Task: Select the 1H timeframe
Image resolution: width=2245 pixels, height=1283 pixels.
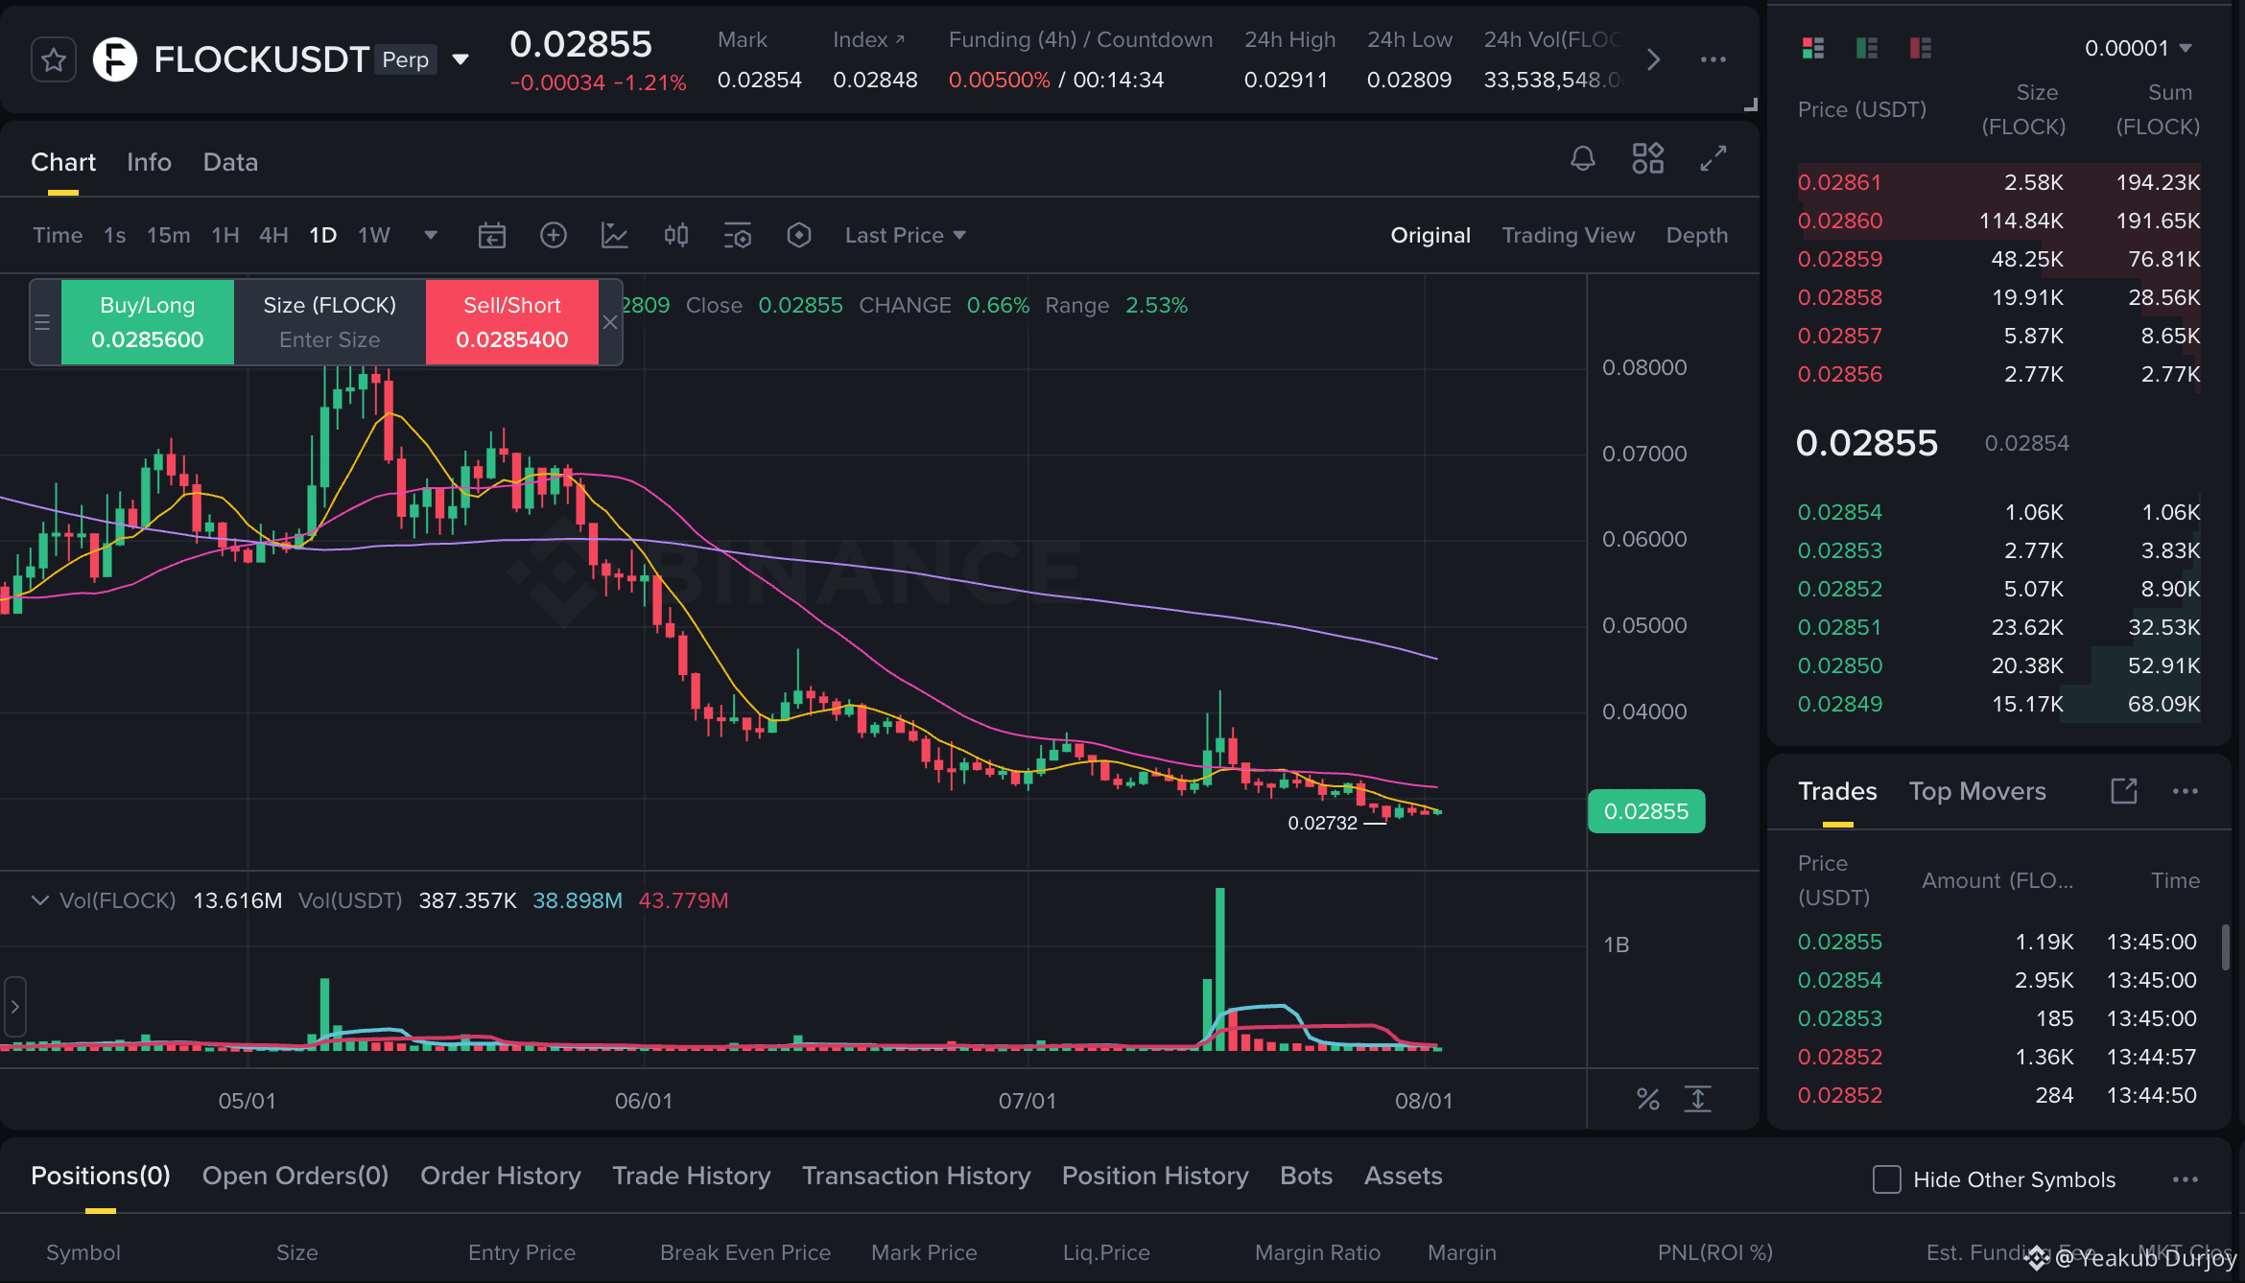Action: [x=225, y=235]
